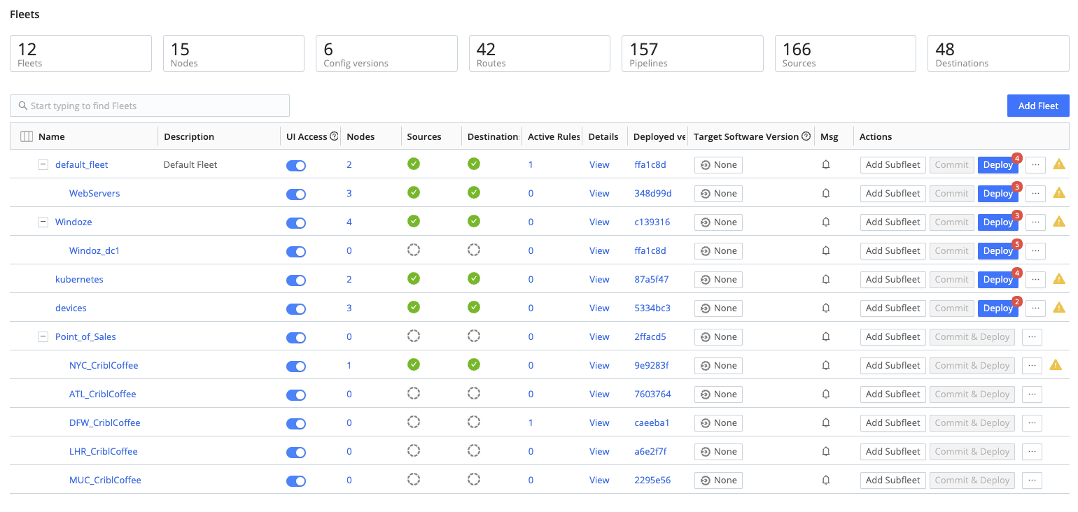Viewport: 1078px width, 512px height.
Task: Toggle UI Access for default_fleet
Action: pyautogui.click(x=296, y=166)
